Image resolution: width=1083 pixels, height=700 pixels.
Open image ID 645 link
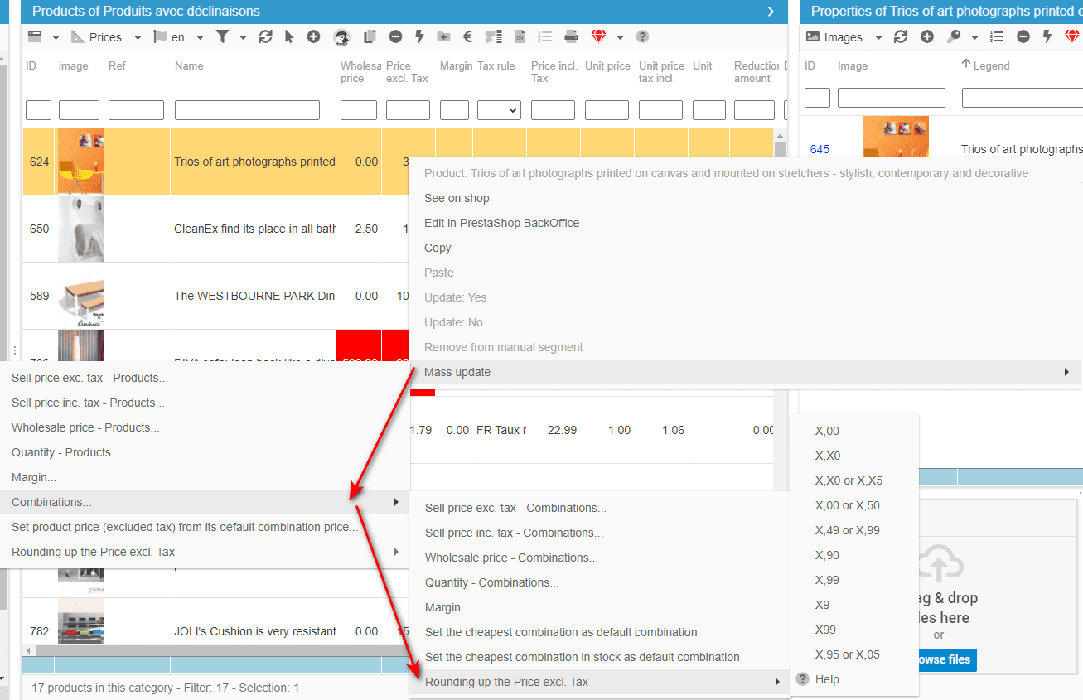[x=820, y=150]
